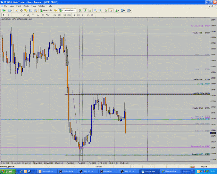Toggle candlestick chart mode

(85, 10)
